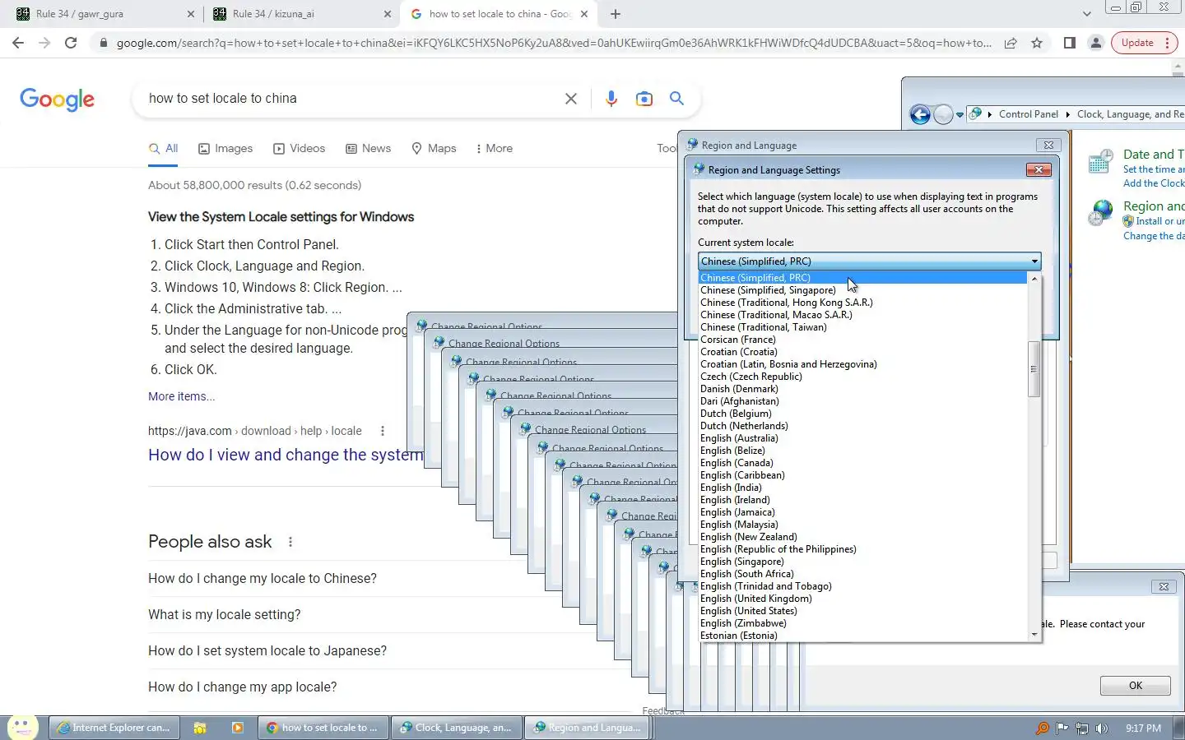Open How do I view and change result

pyautogui.click(x=286, y=456)
